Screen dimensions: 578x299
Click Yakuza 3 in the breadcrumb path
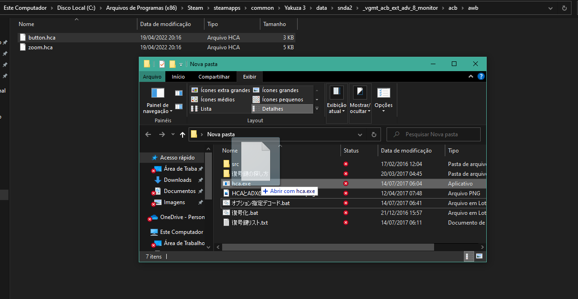(296, 8)
